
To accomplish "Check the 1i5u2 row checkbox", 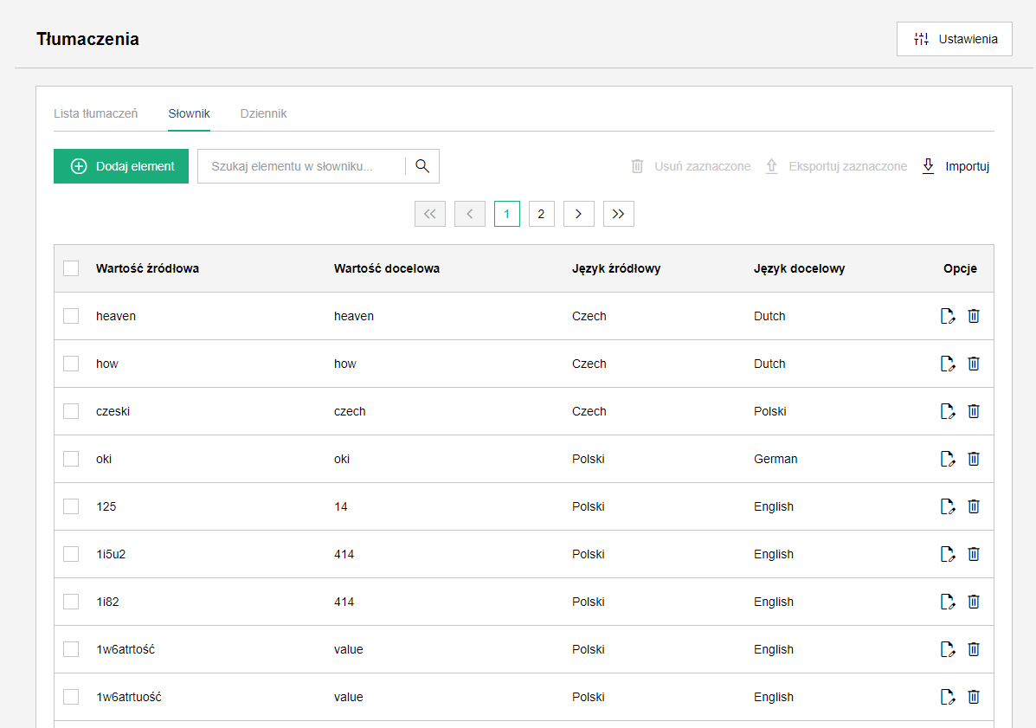I will coord(71,554).
